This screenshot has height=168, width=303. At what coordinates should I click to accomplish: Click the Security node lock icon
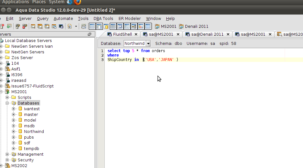click(14, 160)
